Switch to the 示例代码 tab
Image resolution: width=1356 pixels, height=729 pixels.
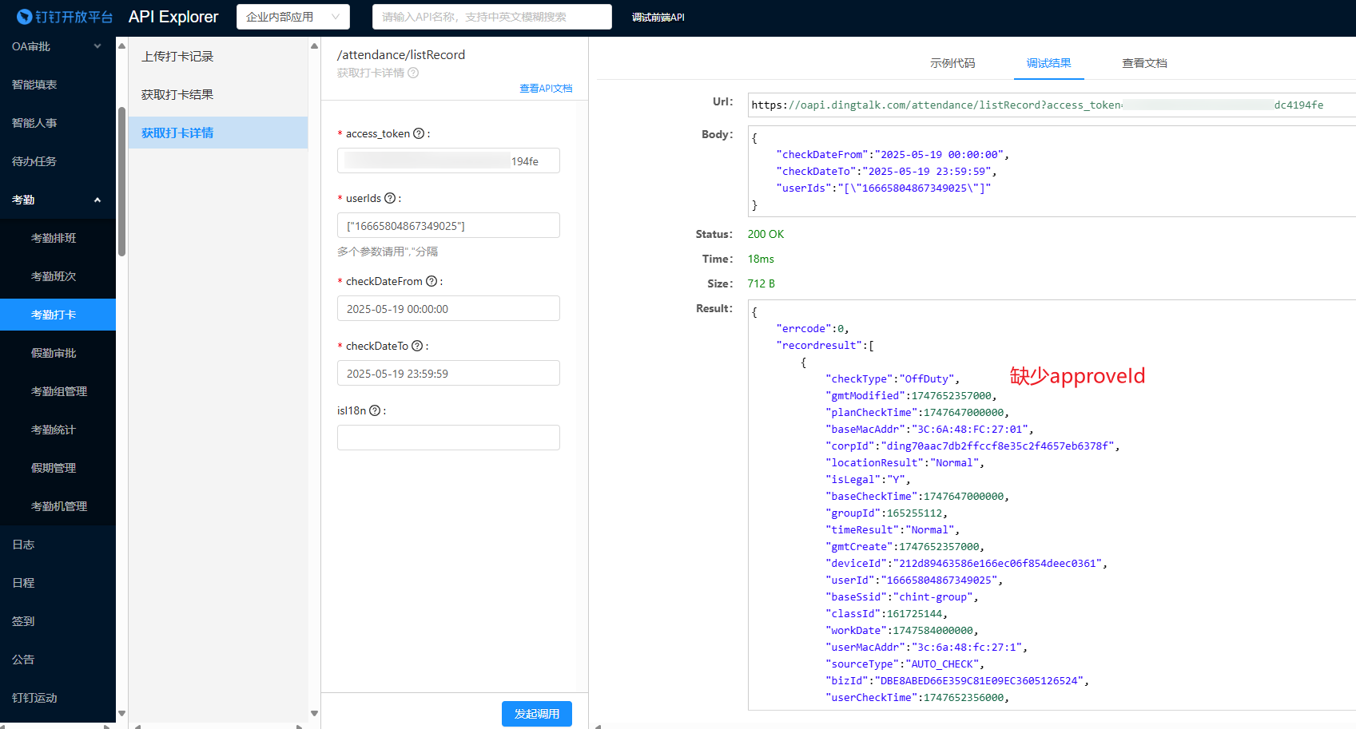pos(952,63)
